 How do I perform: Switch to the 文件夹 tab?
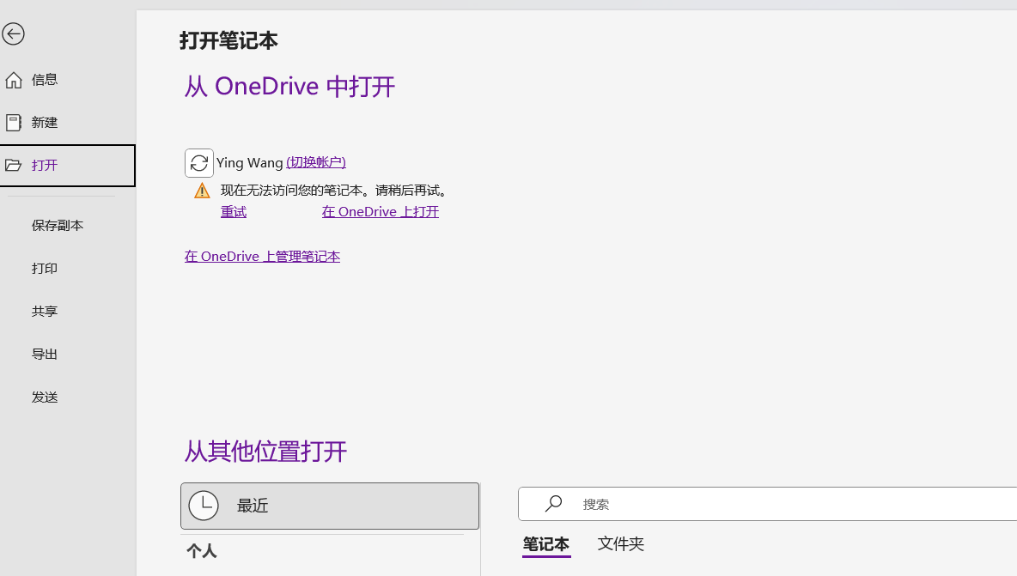point(621,543)
